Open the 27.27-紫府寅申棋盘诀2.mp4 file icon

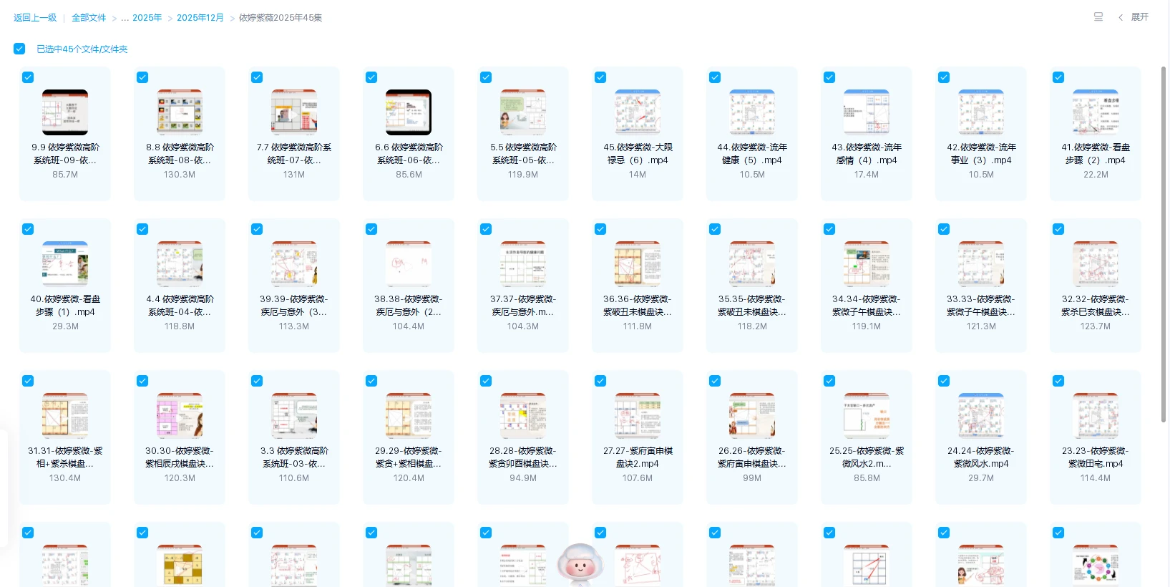[x=638, y=416]
